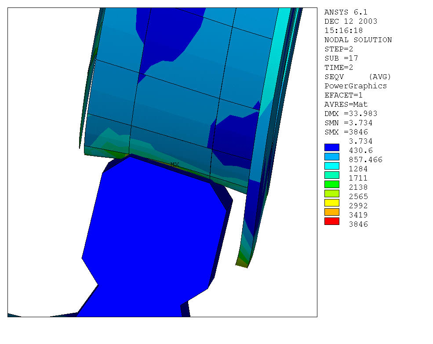Click the 2992 legend value

click(358, 206)
